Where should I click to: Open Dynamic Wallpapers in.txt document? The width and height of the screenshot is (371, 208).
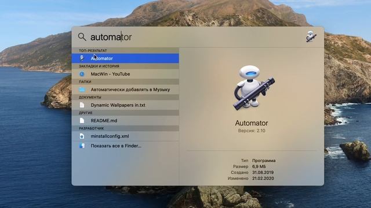[x=125, y=105]
